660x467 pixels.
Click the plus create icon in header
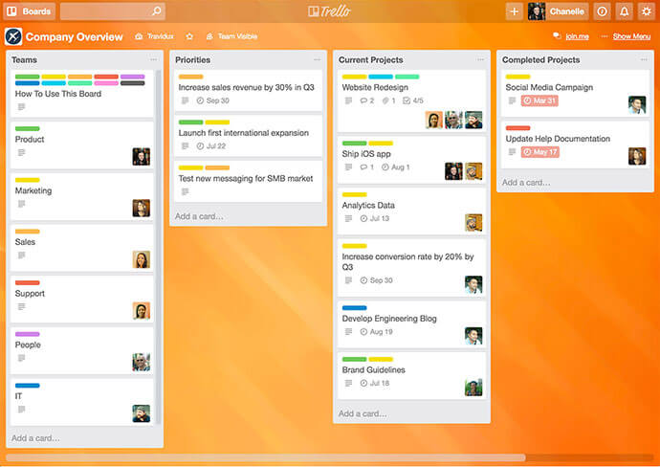[514, 11]
